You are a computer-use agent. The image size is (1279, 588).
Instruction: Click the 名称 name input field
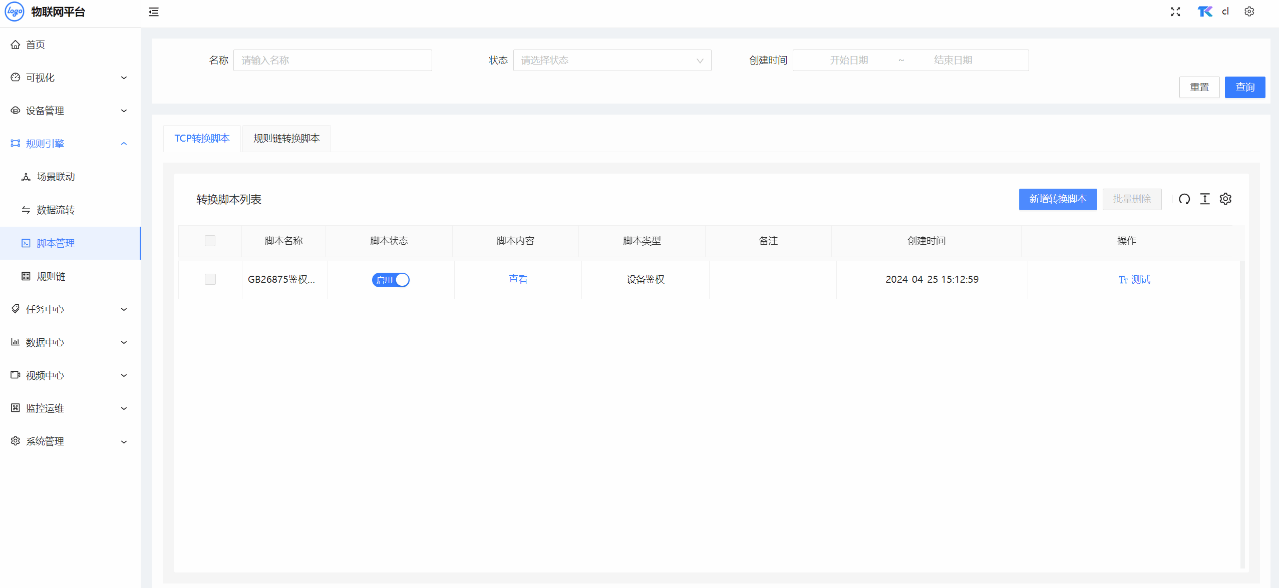click(x=333, y=61)
